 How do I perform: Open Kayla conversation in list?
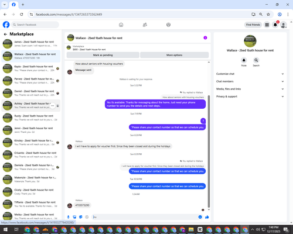coord(31,68)
